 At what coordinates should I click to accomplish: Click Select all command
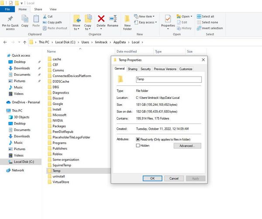coord(206,17)
